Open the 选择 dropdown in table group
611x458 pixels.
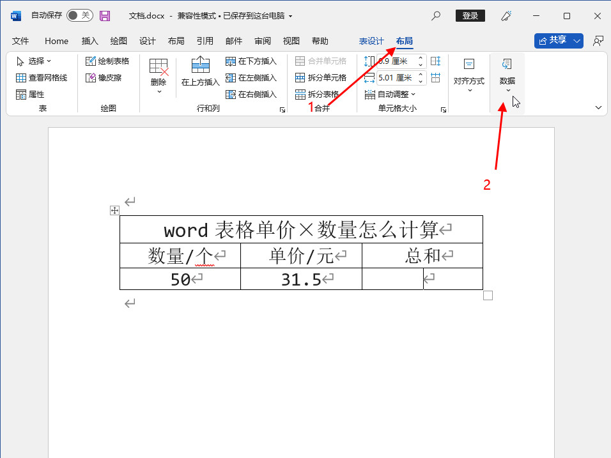point(34,61)
